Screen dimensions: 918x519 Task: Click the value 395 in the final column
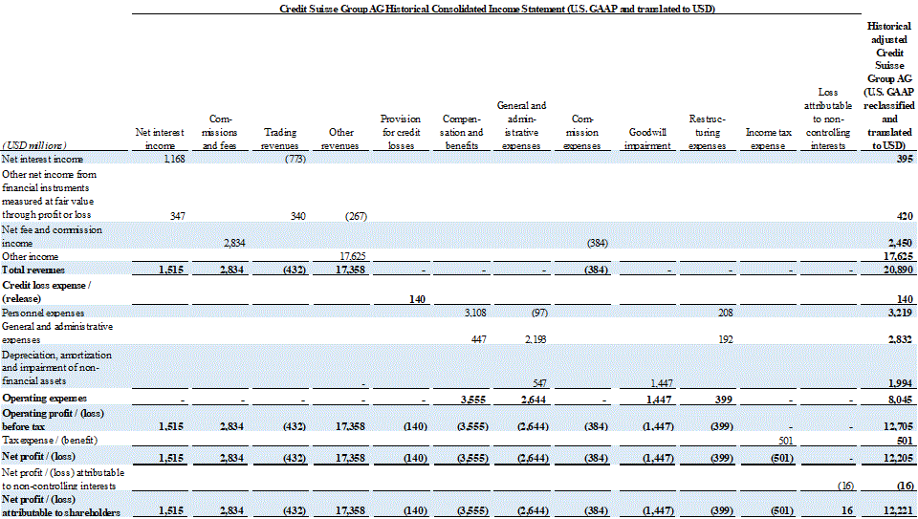[x=905, y=159]
